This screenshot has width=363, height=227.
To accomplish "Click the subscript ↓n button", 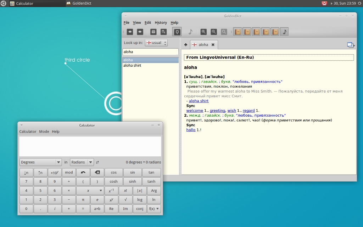I will point(26,172).
